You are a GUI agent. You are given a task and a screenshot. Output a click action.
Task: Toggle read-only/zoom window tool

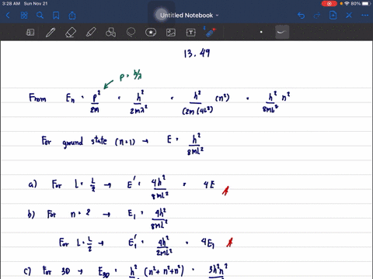(30, 33)
